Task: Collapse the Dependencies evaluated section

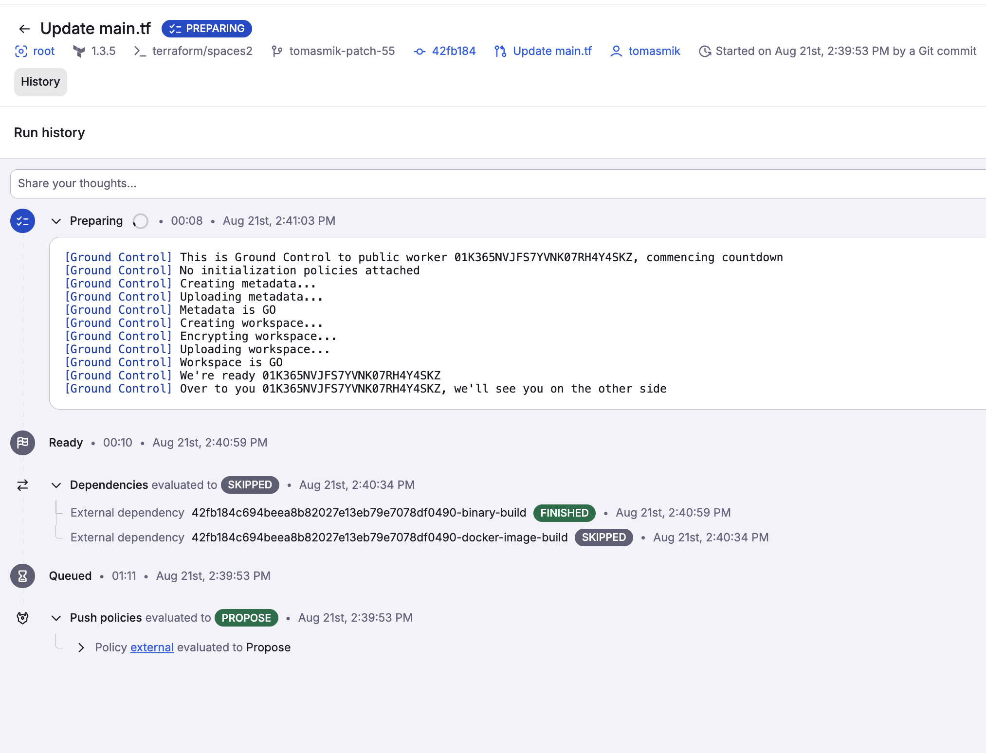Action: [x=56, y=485]
